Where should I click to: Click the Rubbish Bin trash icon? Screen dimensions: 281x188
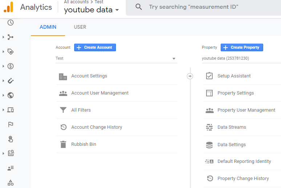63,144
